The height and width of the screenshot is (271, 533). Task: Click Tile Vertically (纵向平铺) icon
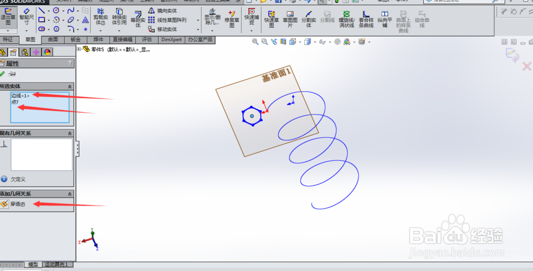point(385,14)
